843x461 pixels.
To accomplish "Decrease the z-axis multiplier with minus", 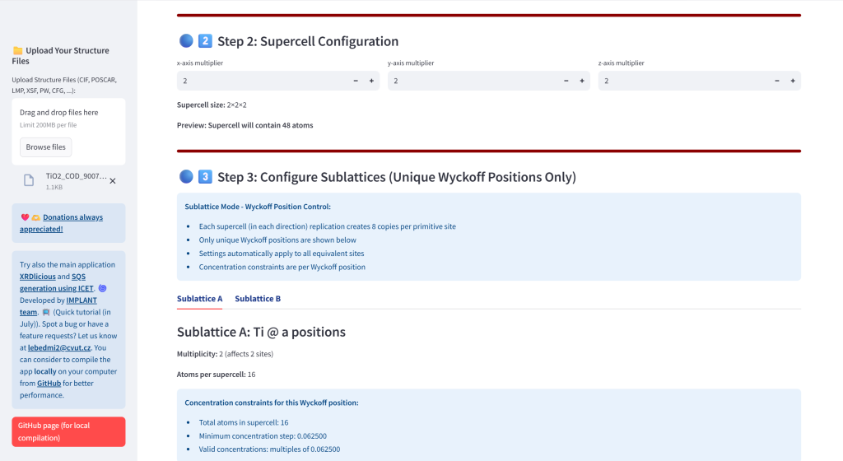I will 777,81.
